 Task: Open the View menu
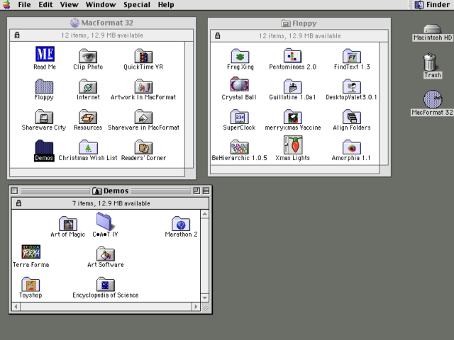click(70, 5)
